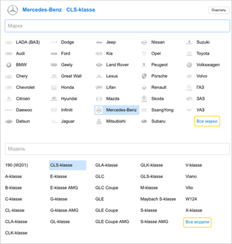
Task: Select the Skoda emblem icon
Action: tap(144, 99)
